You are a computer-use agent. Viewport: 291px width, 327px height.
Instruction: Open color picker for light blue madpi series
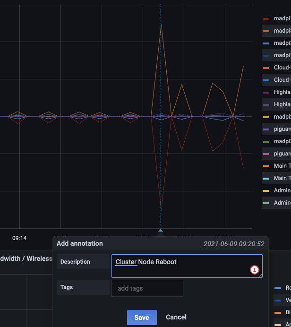[266, 43]
